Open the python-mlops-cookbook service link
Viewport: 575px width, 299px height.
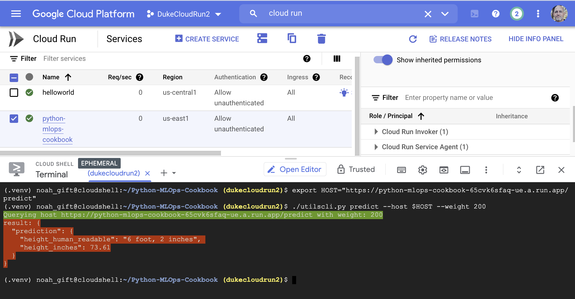[57, 129]
